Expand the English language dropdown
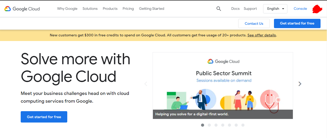 [x=275, y=9]
